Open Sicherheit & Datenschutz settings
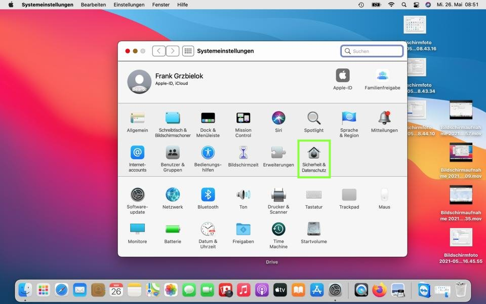 click(x=314, y=159)
